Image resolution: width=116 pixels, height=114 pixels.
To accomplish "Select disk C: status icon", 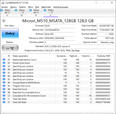I will pyautogui.click(x=1, y=10).
